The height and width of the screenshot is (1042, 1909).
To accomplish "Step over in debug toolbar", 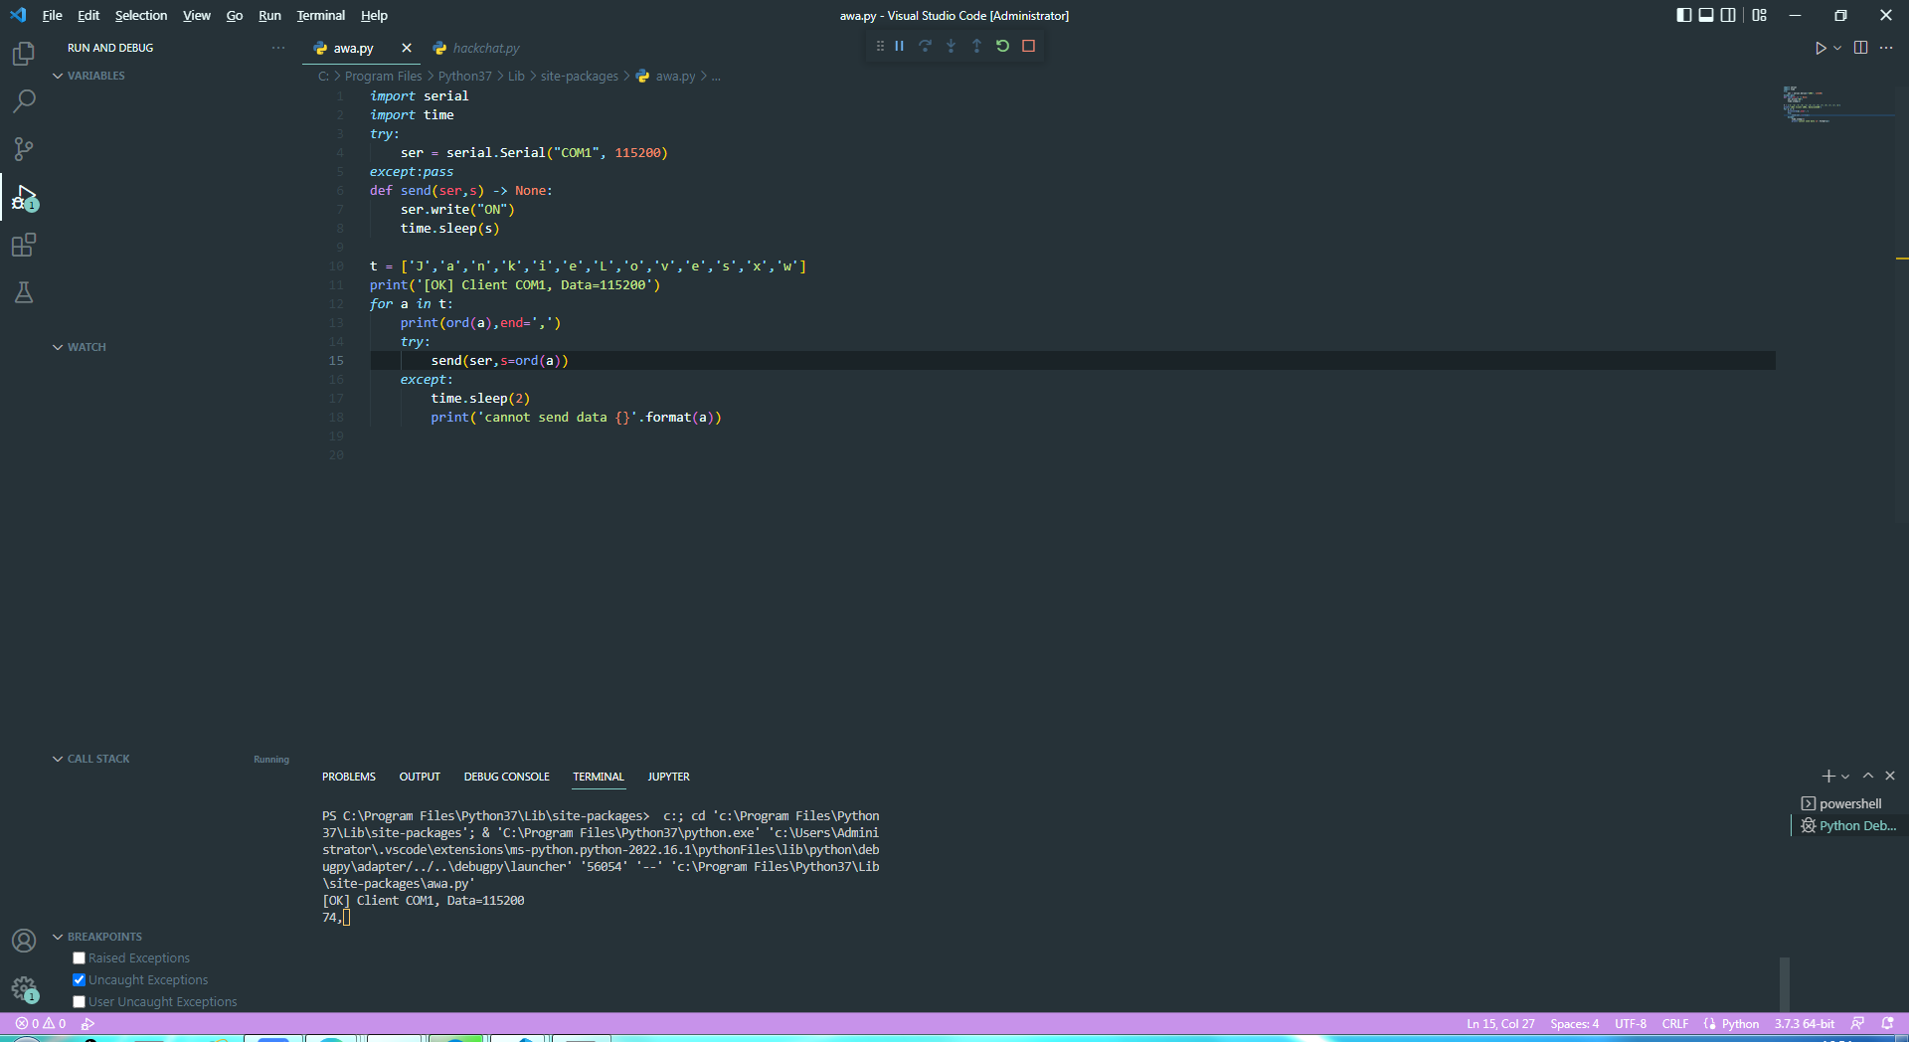I will 926,46.
